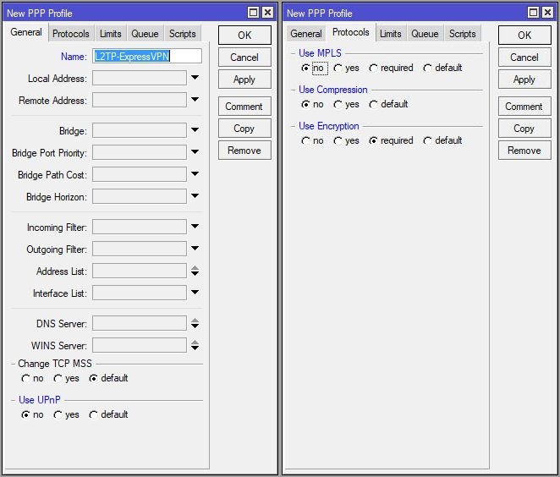Viewport: 560px width, 477px height.
Task: Click Apply in the left profile window
Action: [244, 79]
